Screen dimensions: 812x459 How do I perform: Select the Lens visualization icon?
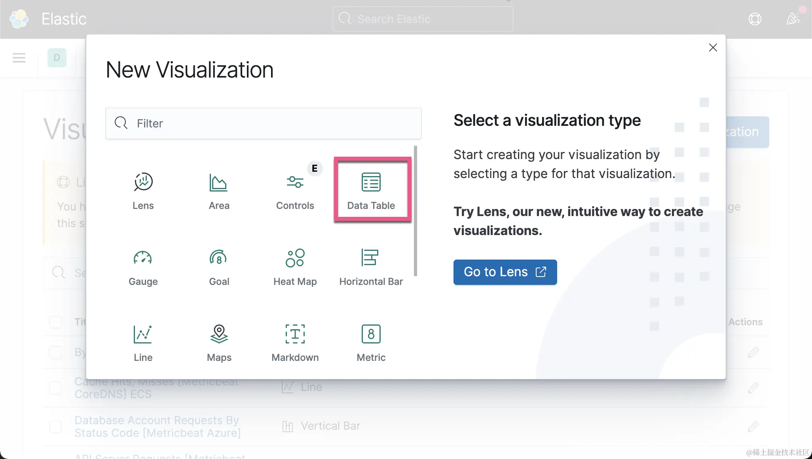pyautogui.click(x=143, y=182)
